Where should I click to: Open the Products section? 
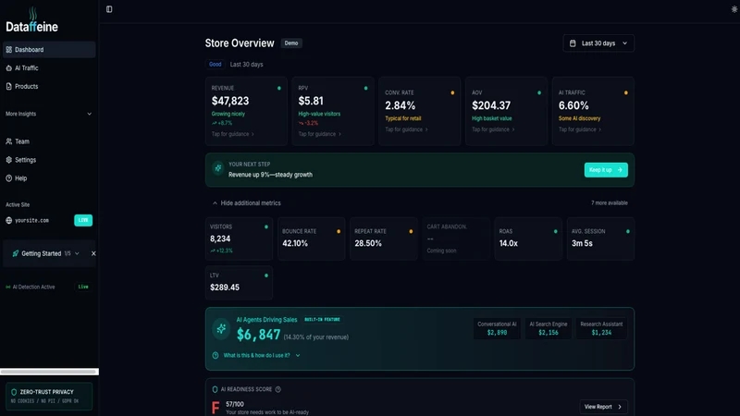(49, 86)
